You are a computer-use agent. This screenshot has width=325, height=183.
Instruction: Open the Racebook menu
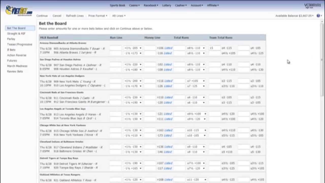(x=151, y=5)
